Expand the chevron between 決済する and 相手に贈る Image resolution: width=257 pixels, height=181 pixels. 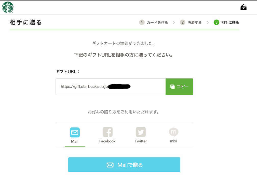[207, 22]
